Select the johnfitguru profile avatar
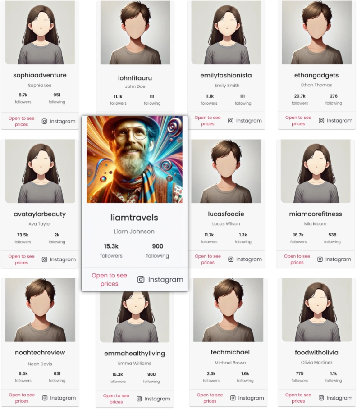The width and height of the screenshot is (357, 409). (135, 32)
